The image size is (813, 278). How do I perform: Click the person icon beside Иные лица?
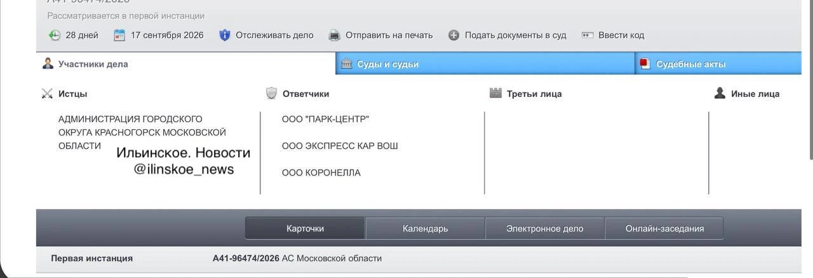pyautogui.click(x=720, y=93)
